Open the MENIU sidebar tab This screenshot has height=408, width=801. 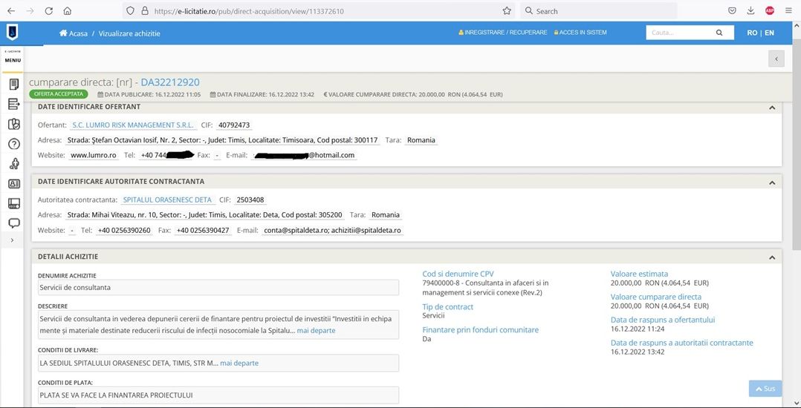coord(13,60)
